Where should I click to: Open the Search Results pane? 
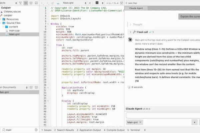64,130
